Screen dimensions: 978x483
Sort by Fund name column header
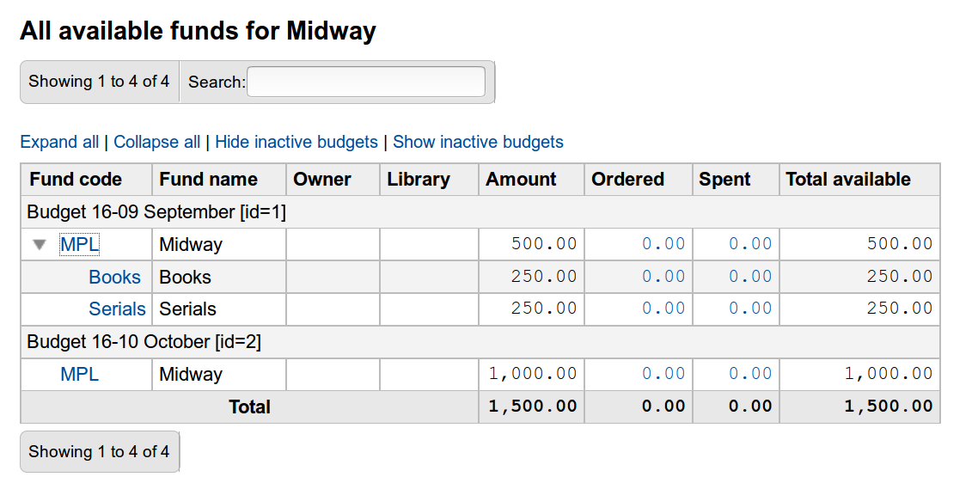pyautogui.click(x=208, y=180)
